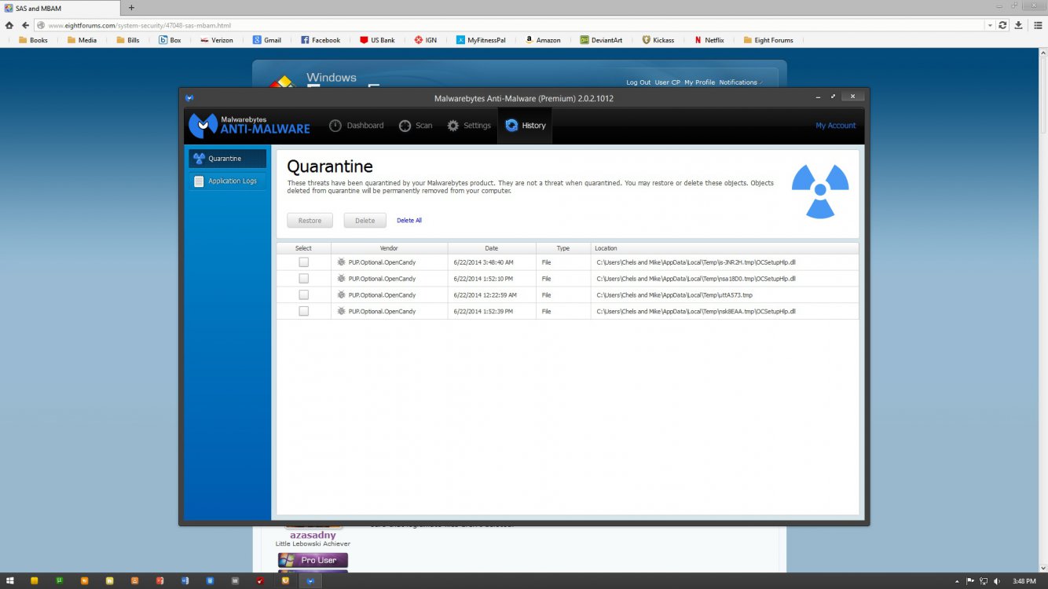
Task: Open the Settings tab in Malwarebytes
Action: tap(468, 126)
